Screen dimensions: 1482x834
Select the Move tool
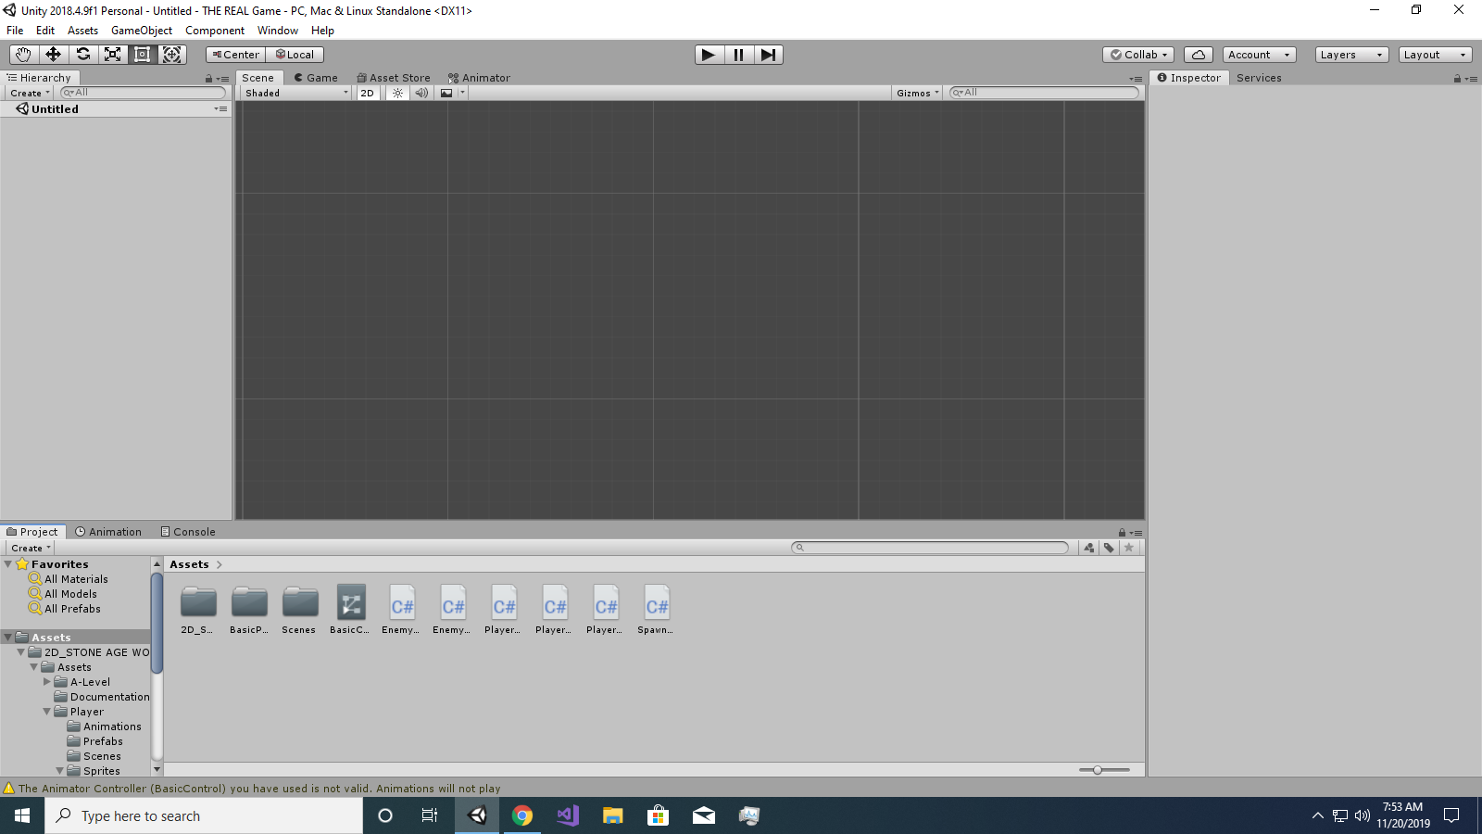pyautogui.click(x=53, y=55)
